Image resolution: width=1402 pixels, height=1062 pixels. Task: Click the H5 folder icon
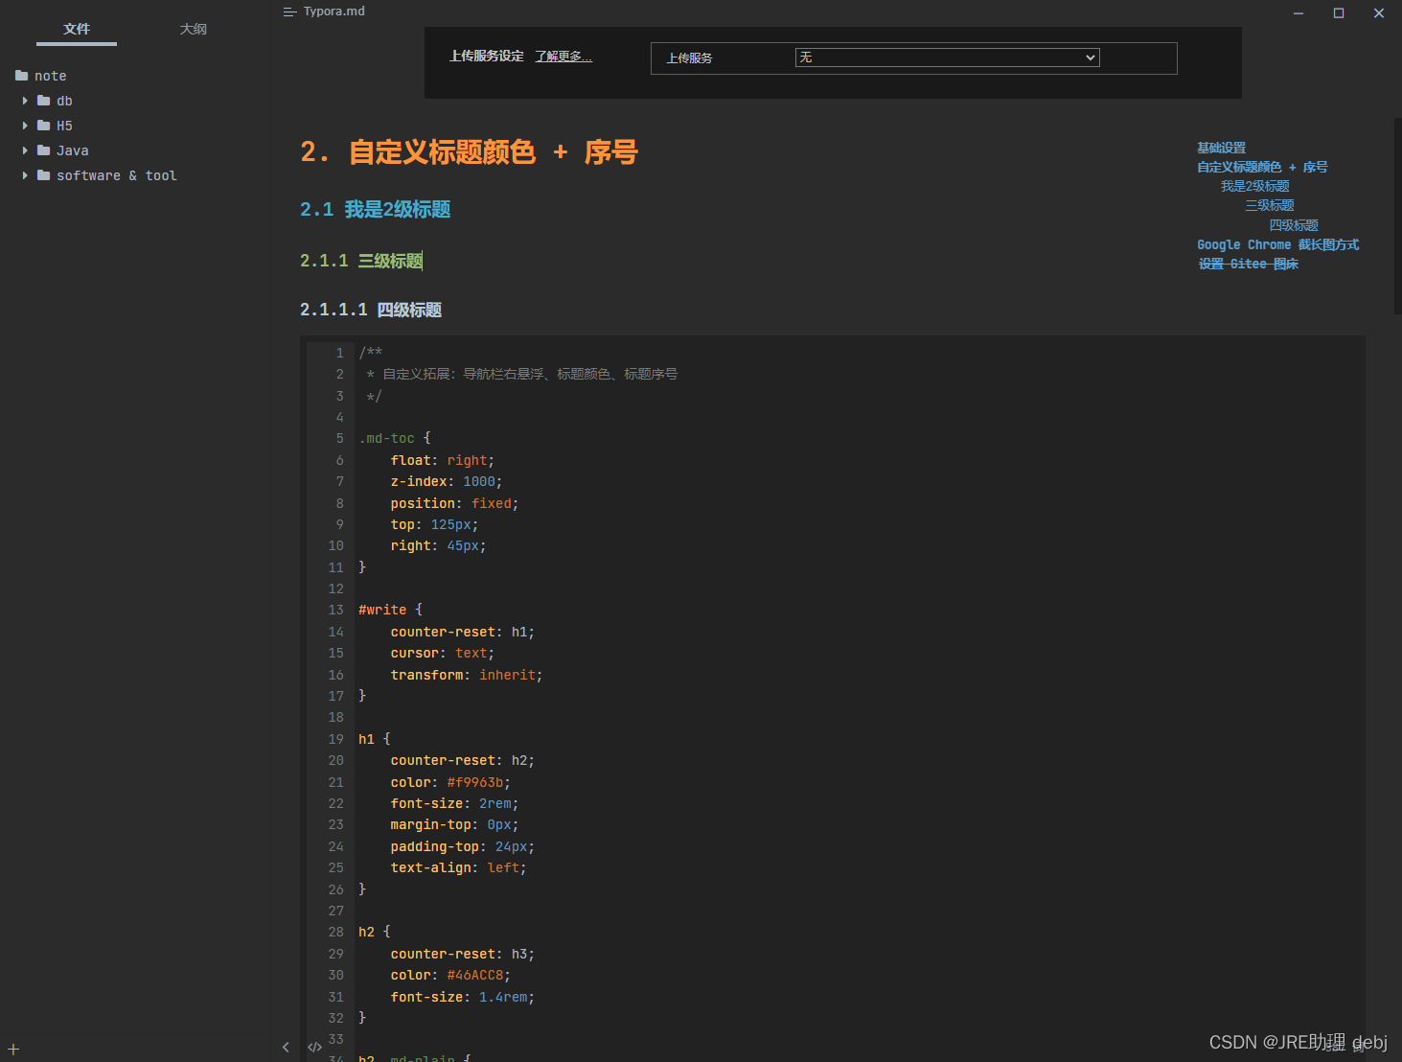click(x=43, y=126)
